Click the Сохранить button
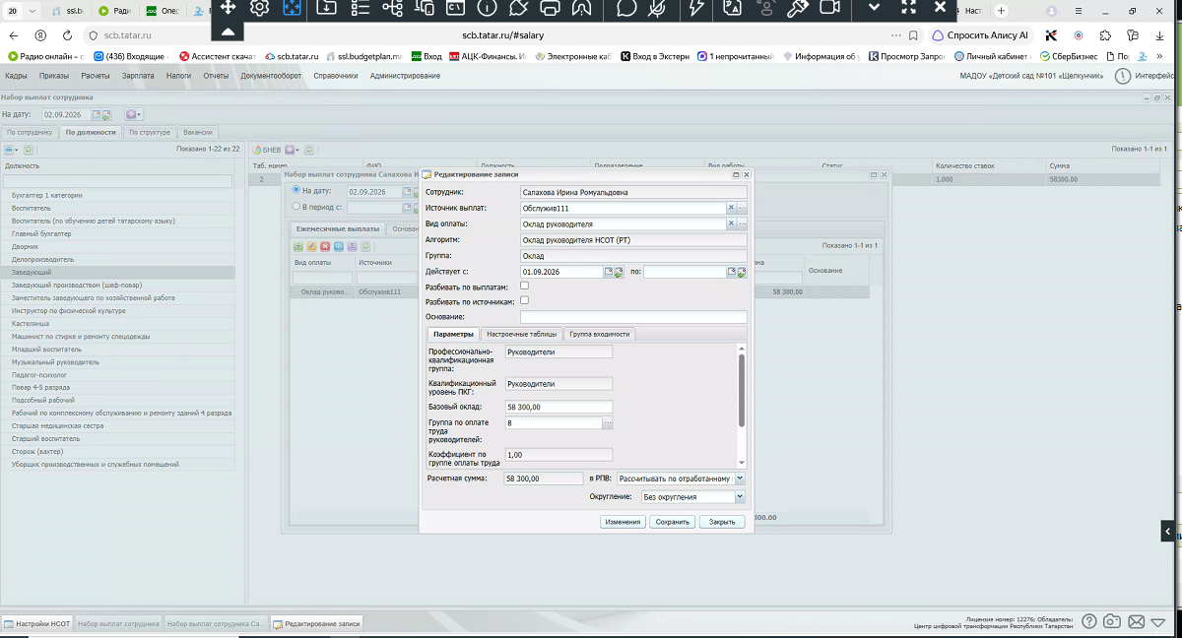The width and height of the screenshot is (1182, 638). point(672,522)
